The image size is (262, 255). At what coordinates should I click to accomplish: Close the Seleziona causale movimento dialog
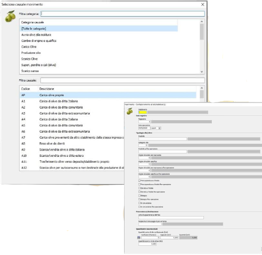(202, 5)
